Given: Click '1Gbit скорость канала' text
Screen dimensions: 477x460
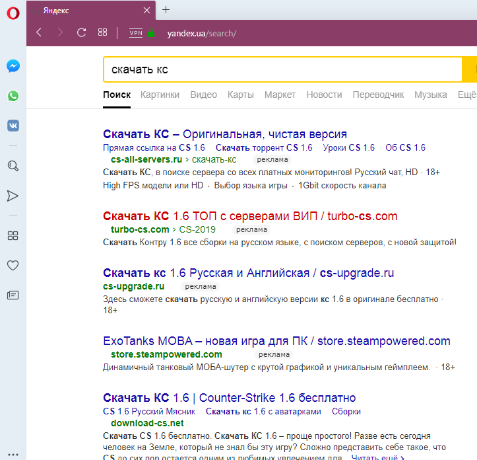Looking at the screenshot, I should 342,185.
